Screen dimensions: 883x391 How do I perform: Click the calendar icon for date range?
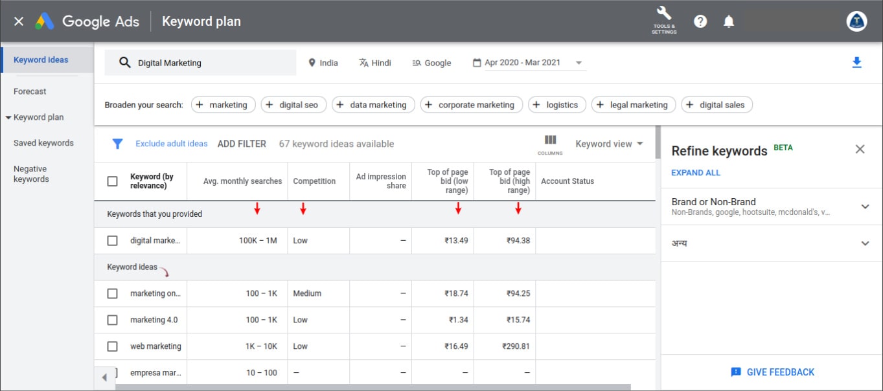click(x=477, y=63)
